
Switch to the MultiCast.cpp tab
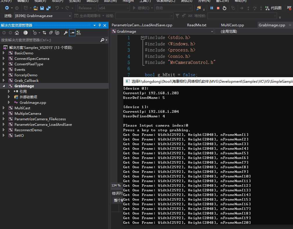[x=232, y=25]
